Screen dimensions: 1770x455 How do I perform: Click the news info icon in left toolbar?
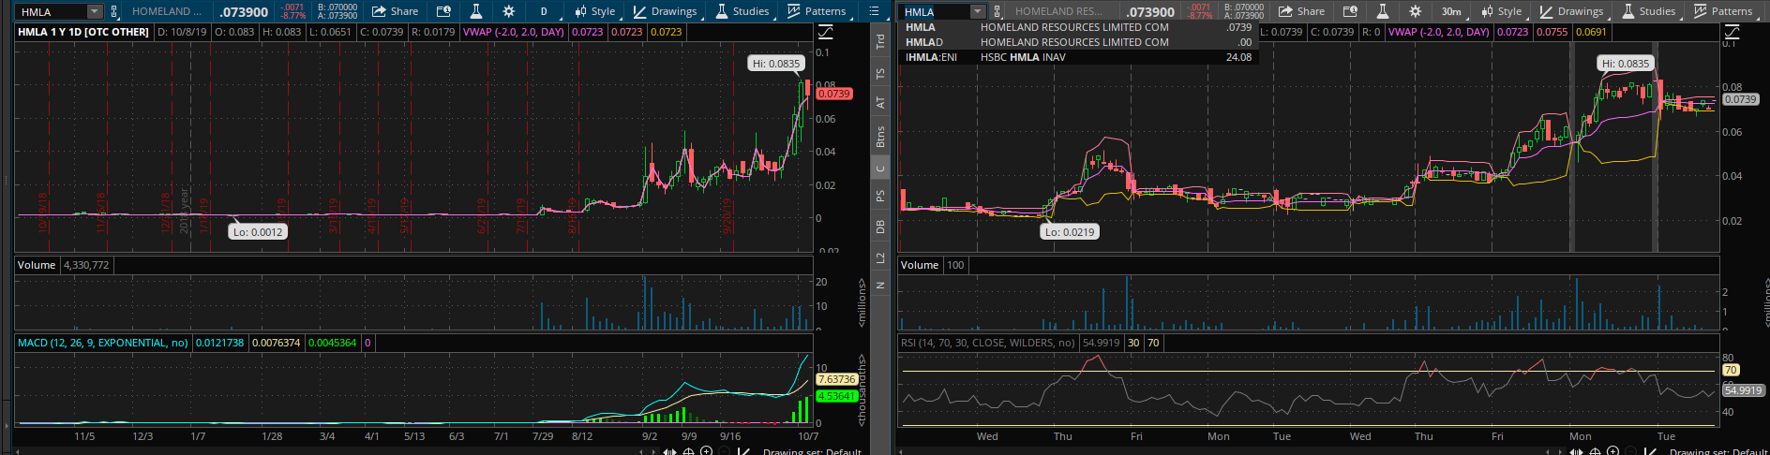443,11
